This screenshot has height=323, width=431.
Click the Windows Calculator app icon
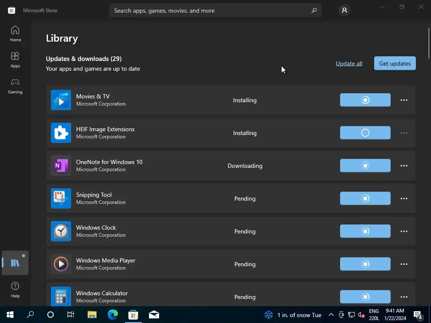tap(61, 297)
